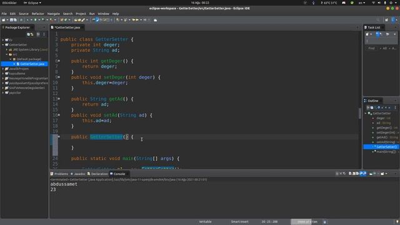400x225 pixels.
Task: Open the Eclipse app menu in top bar
Action: (32, 2)
